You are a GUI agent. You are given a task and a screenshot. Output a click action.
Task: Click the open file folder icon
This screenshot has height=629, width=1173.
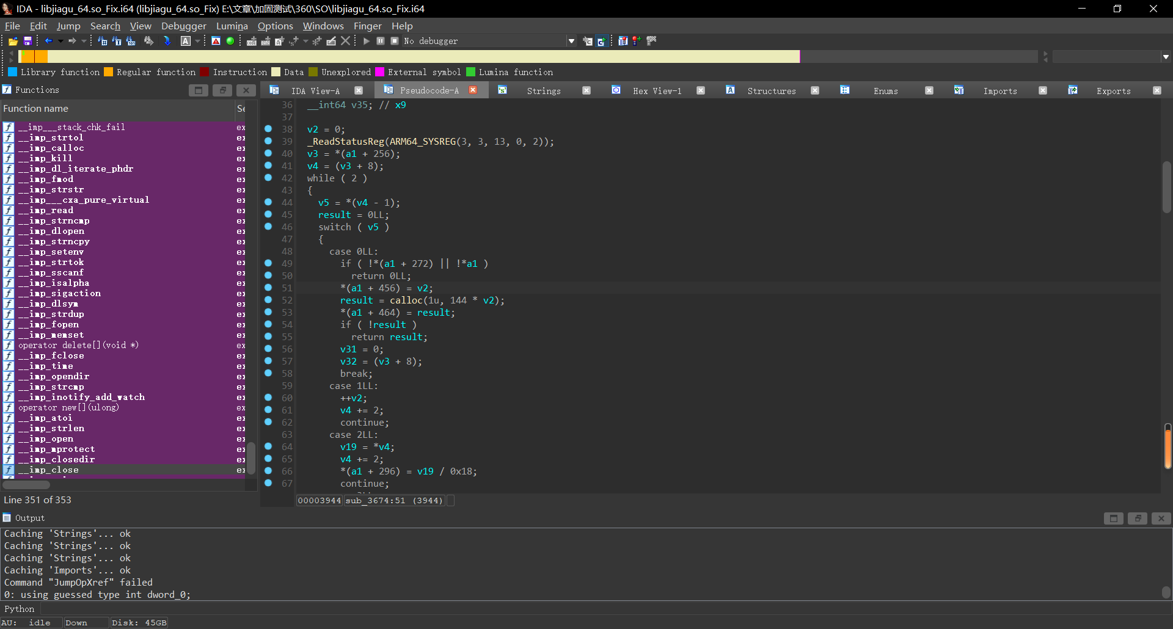point(13,41)
